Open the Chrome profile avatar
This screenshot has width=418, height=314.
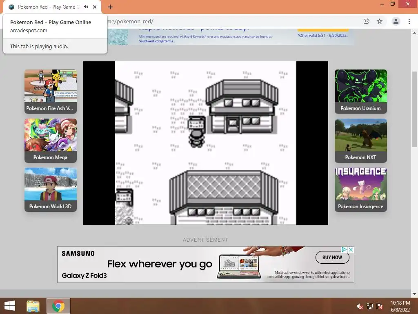pos(396,21)
